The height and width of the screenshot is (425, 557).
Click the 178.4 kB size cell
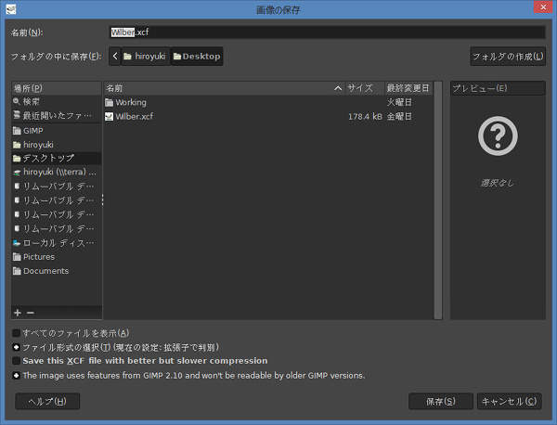pyautogui.click(x=365, y=117)
